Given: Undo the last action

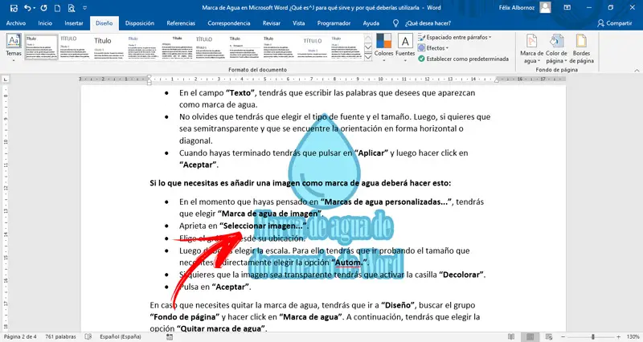Looking at the screenshot, I should 27,8.
